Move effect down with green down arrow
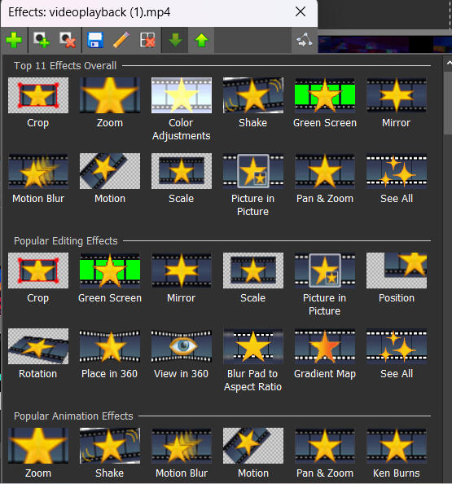Screen dimensions: 452x484 click(175, 41)
